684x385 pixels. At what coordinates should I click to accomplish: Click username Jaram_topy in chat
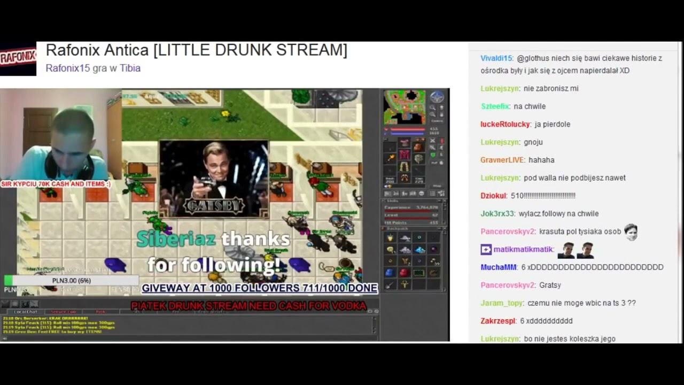tap(502, 303)
